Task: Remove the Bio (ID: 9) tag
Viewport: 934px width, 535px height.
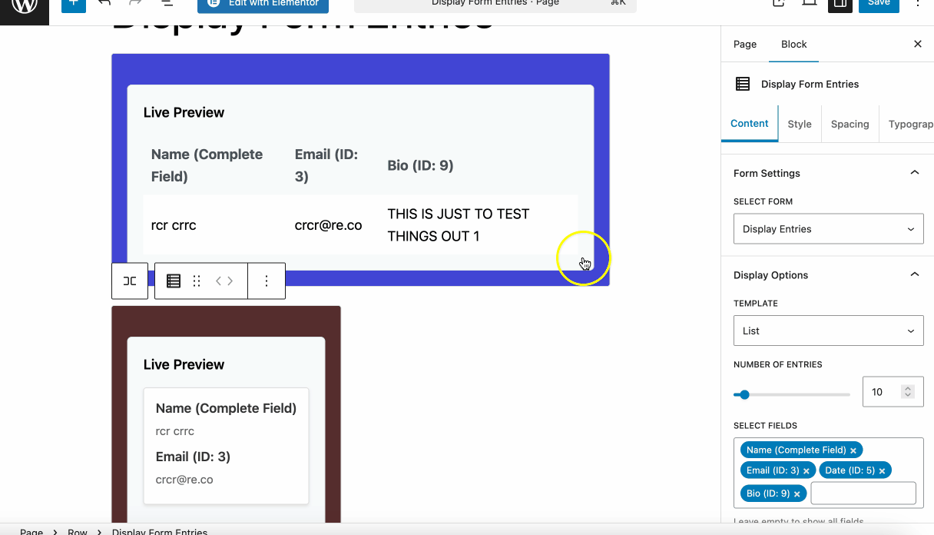Action: (797, 494)
